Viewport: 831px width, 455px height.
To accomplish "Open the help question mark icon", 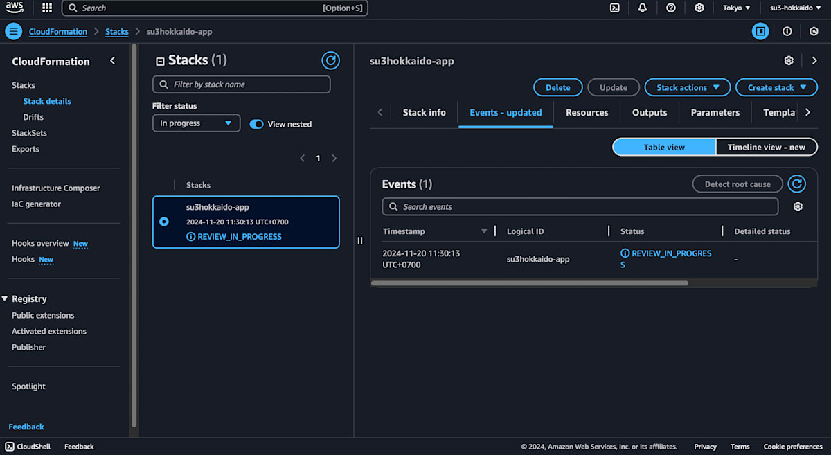I will click(671, 8).
